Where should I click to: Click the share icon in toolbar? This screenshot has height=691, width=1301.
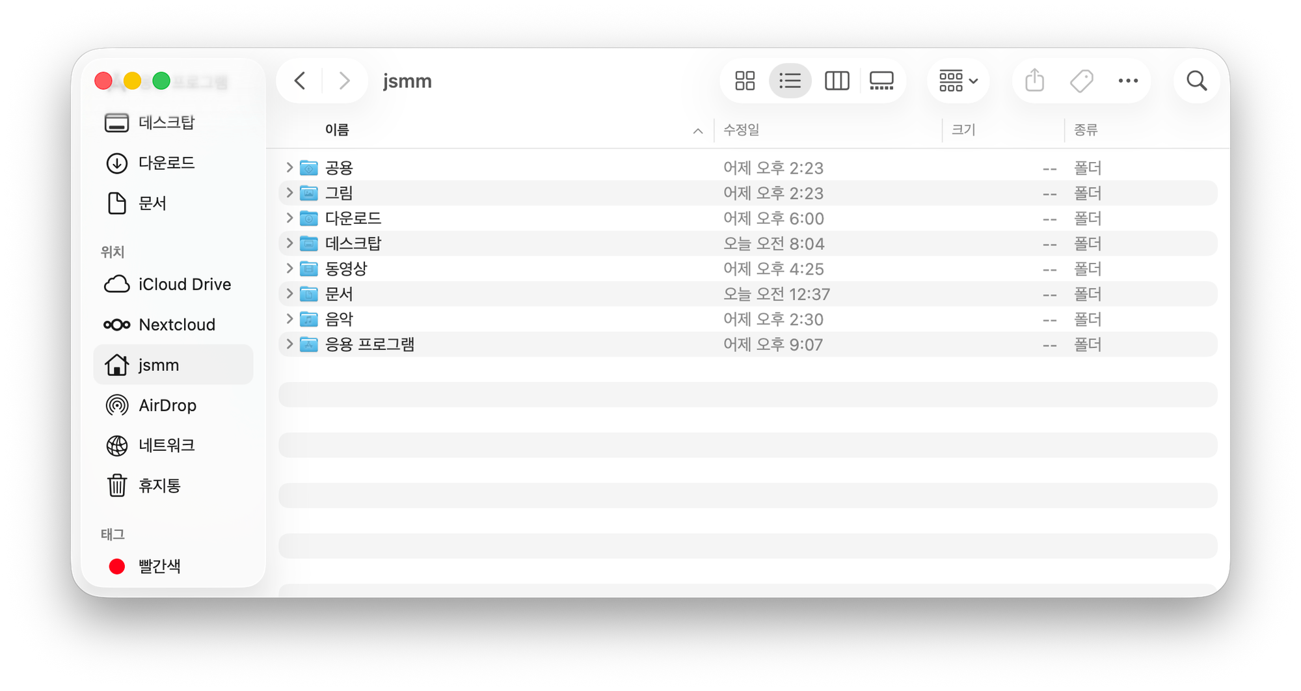pyautogui.click(x=1034, y=81)
